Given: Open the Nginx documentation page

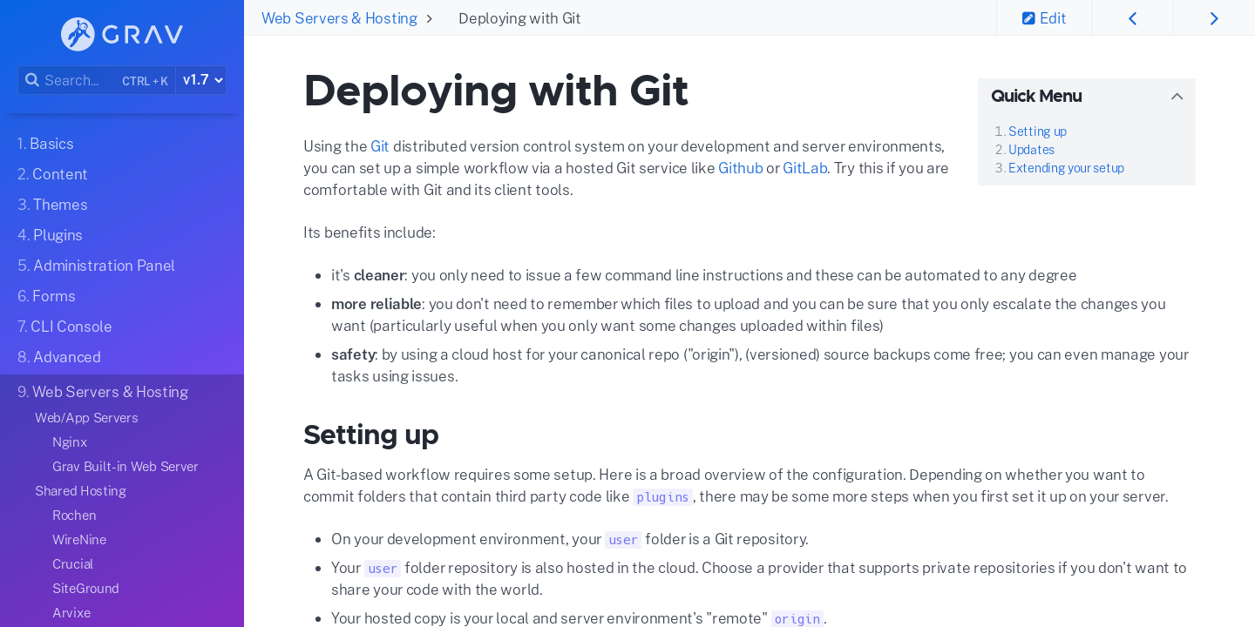Looking at the screenshot, I should [x=70, y=442].
